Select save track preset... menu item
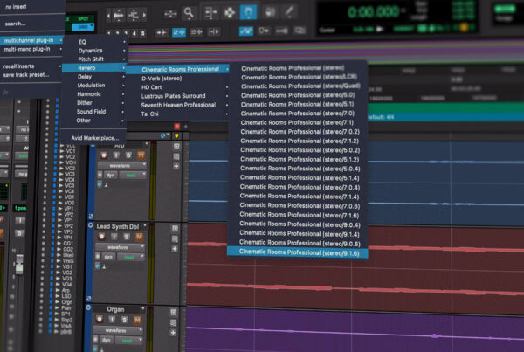Screen dimensions: 524x352 pos(31,75)
